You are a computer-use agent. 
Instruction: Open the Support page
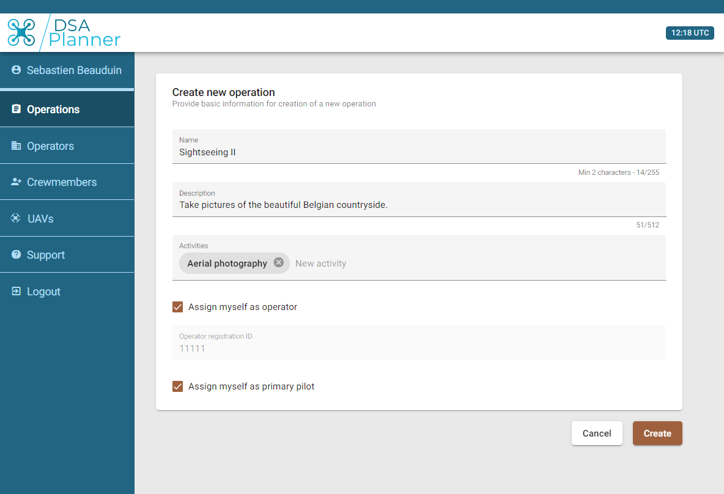(x=67, y=255)
